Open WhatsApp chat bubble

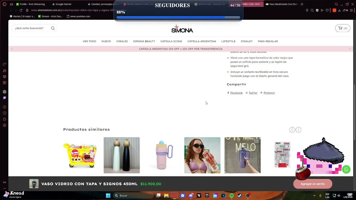pos(346,169)
